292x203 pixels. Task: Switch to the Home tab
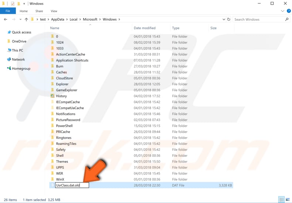click(x=24, y=11)
